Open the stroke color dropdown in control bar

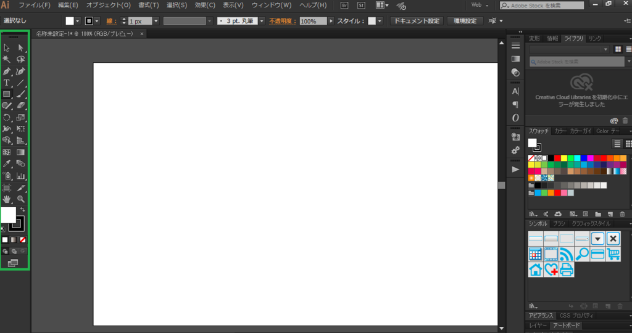(97, 21)
